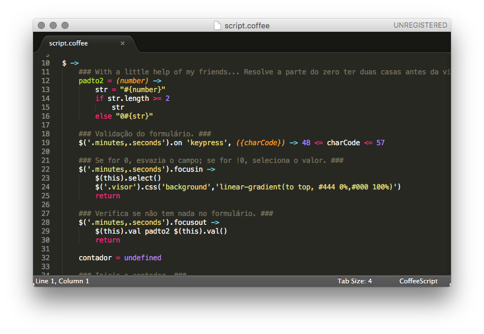Click the '"0#{str}"' string on line 16
Screen dimensions: 484x334
coord(134,116)
